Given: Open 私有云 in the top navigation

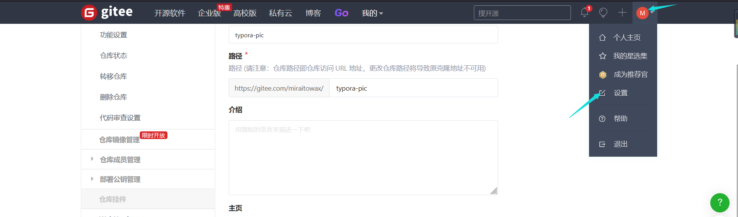Looking at the screenshot, I should pos(281,13).
